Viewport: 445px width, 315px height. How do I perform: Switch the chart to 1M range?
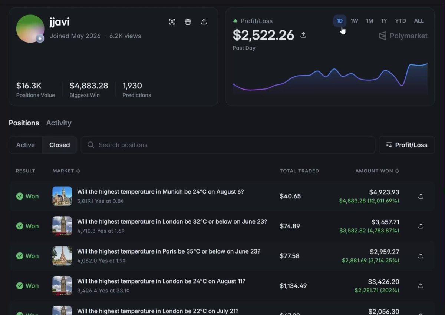pos(370,21)
